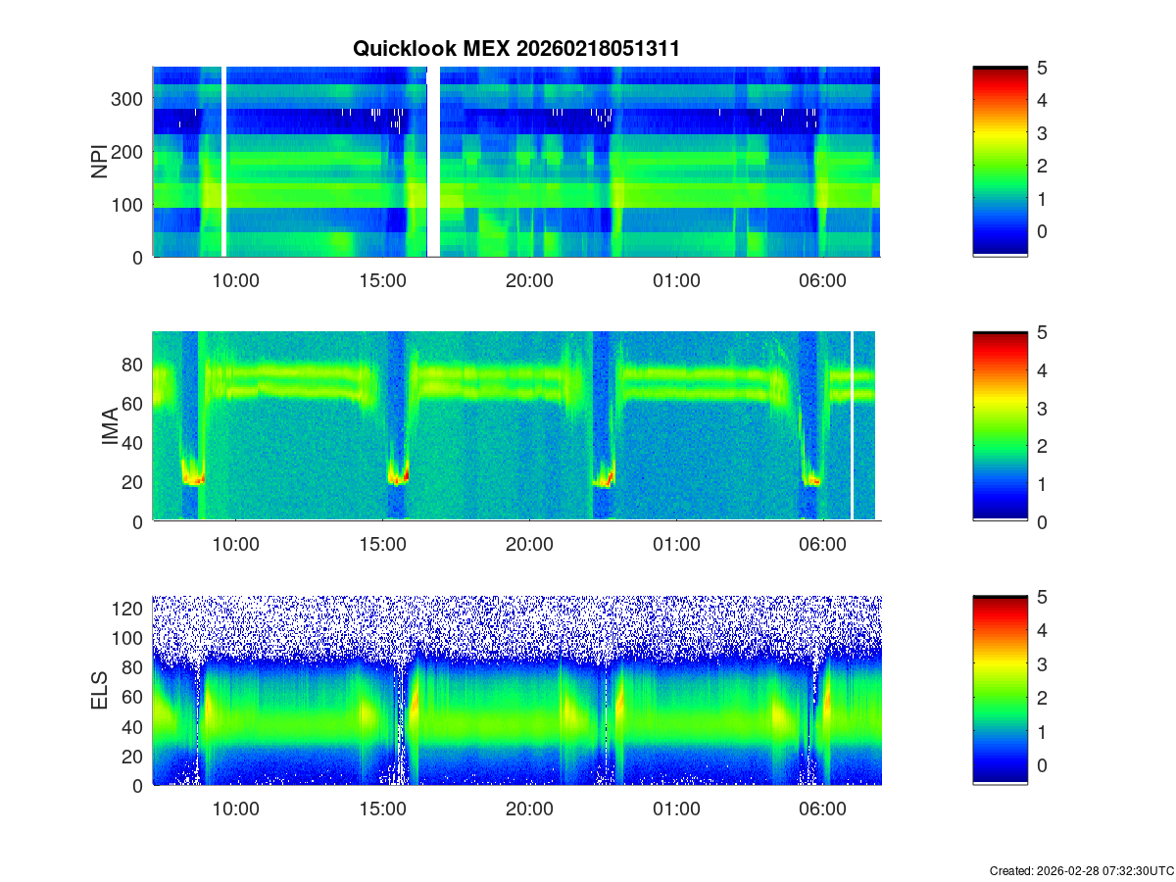Click the NPI panel colorbar
Screen dimensions: 1176x882
1000,162
